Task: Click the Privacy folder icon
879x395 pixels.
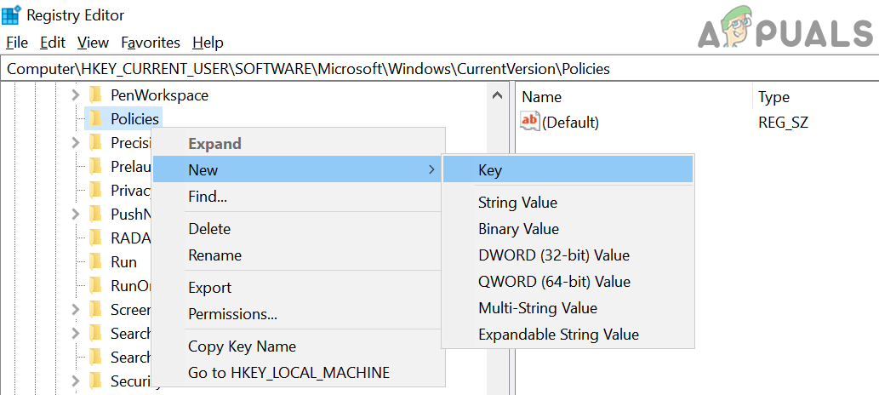Action: point(96,191)
